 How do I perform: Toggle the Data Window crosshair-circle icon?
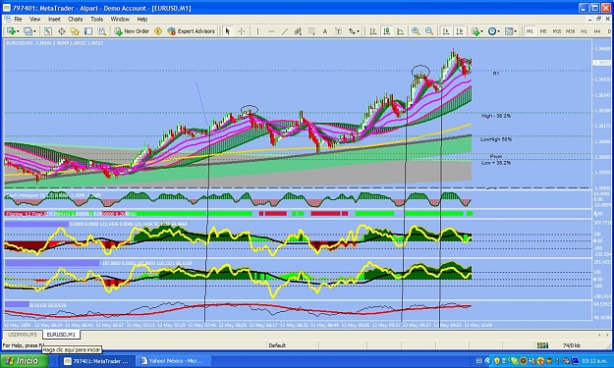62,31
